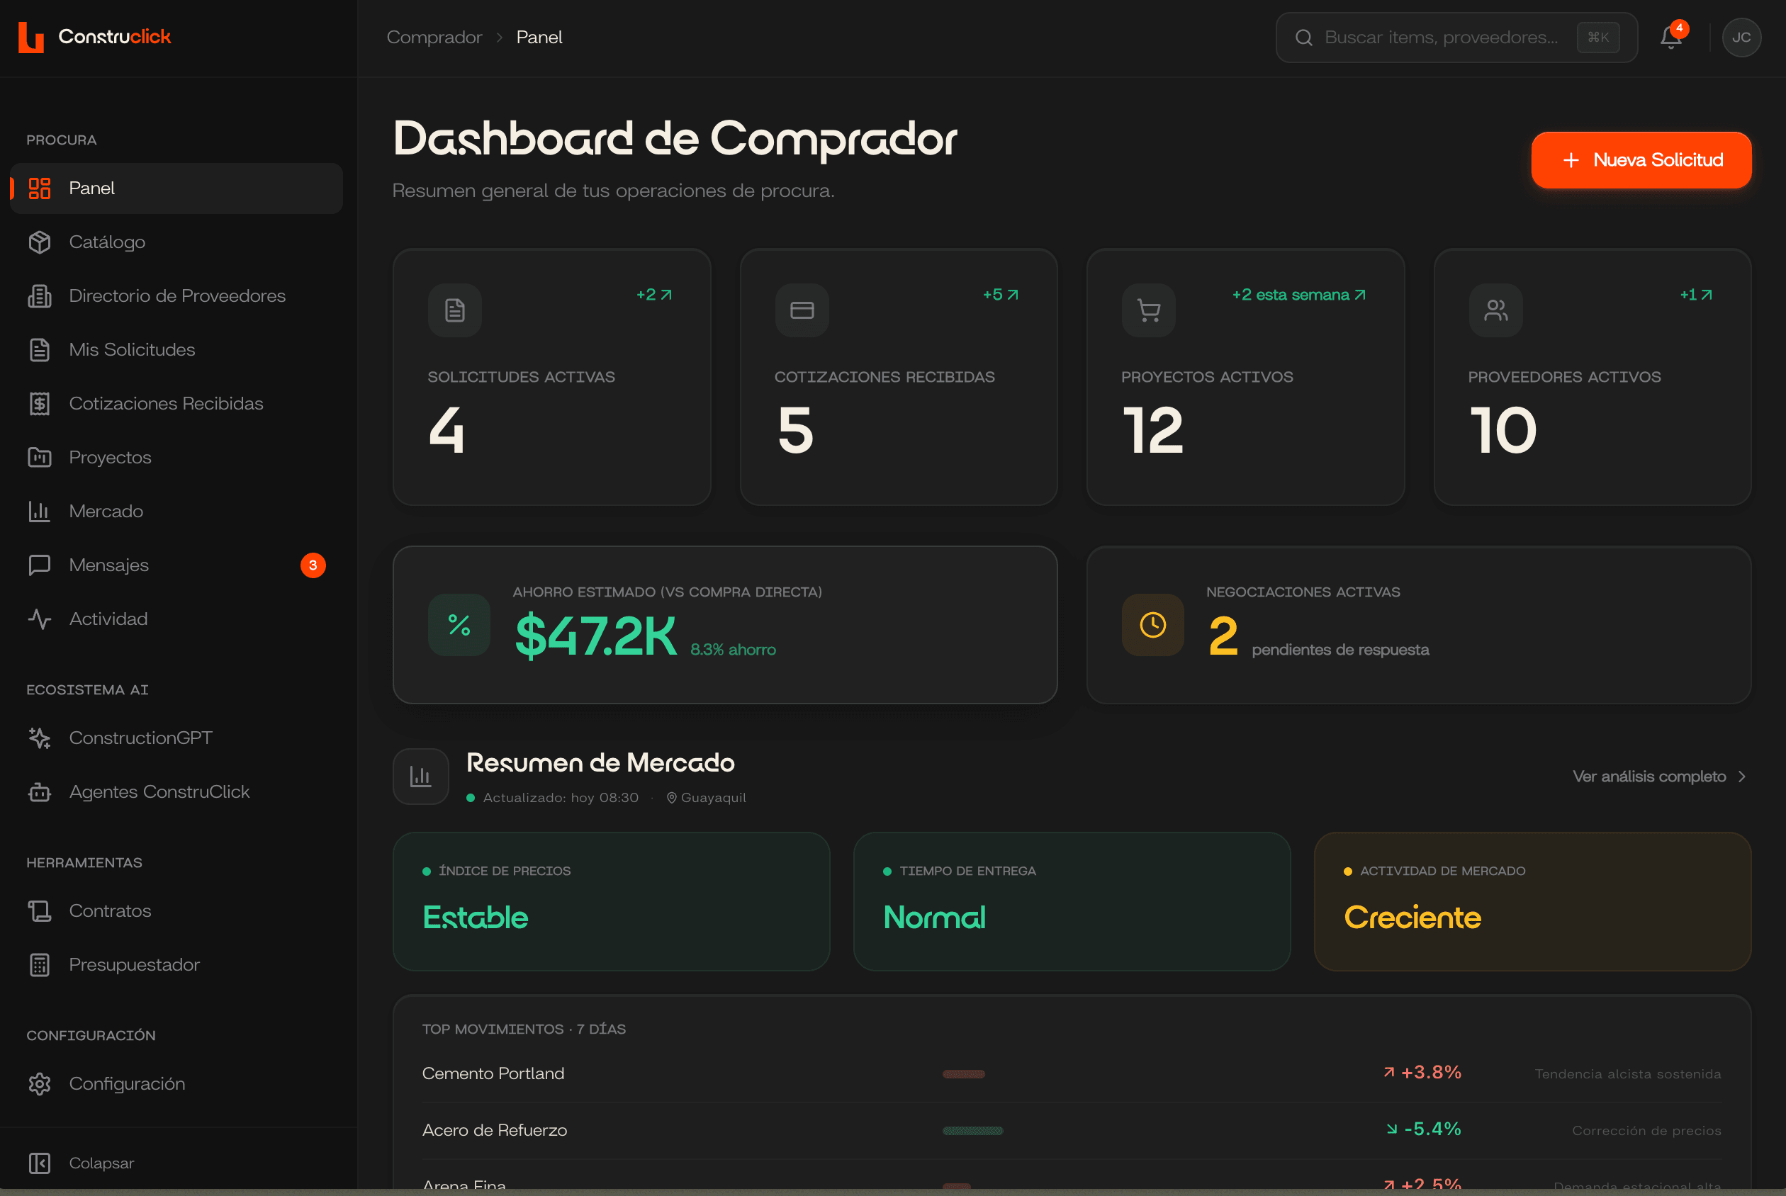Open Mis Solicitudes page
Screen dimensions: 1786x1196
(176, 349)
